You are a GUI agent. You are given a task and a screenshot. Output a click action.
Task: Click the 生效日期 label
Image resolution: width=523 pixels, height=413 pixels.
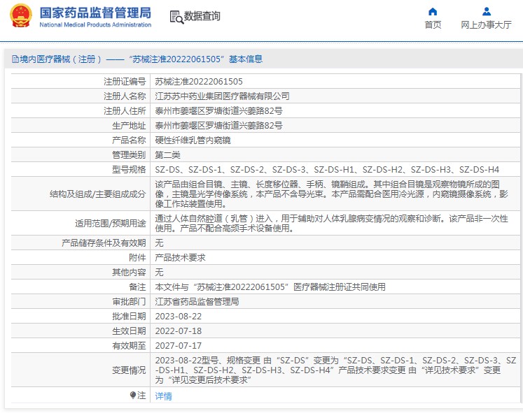(x=129, y=331)
